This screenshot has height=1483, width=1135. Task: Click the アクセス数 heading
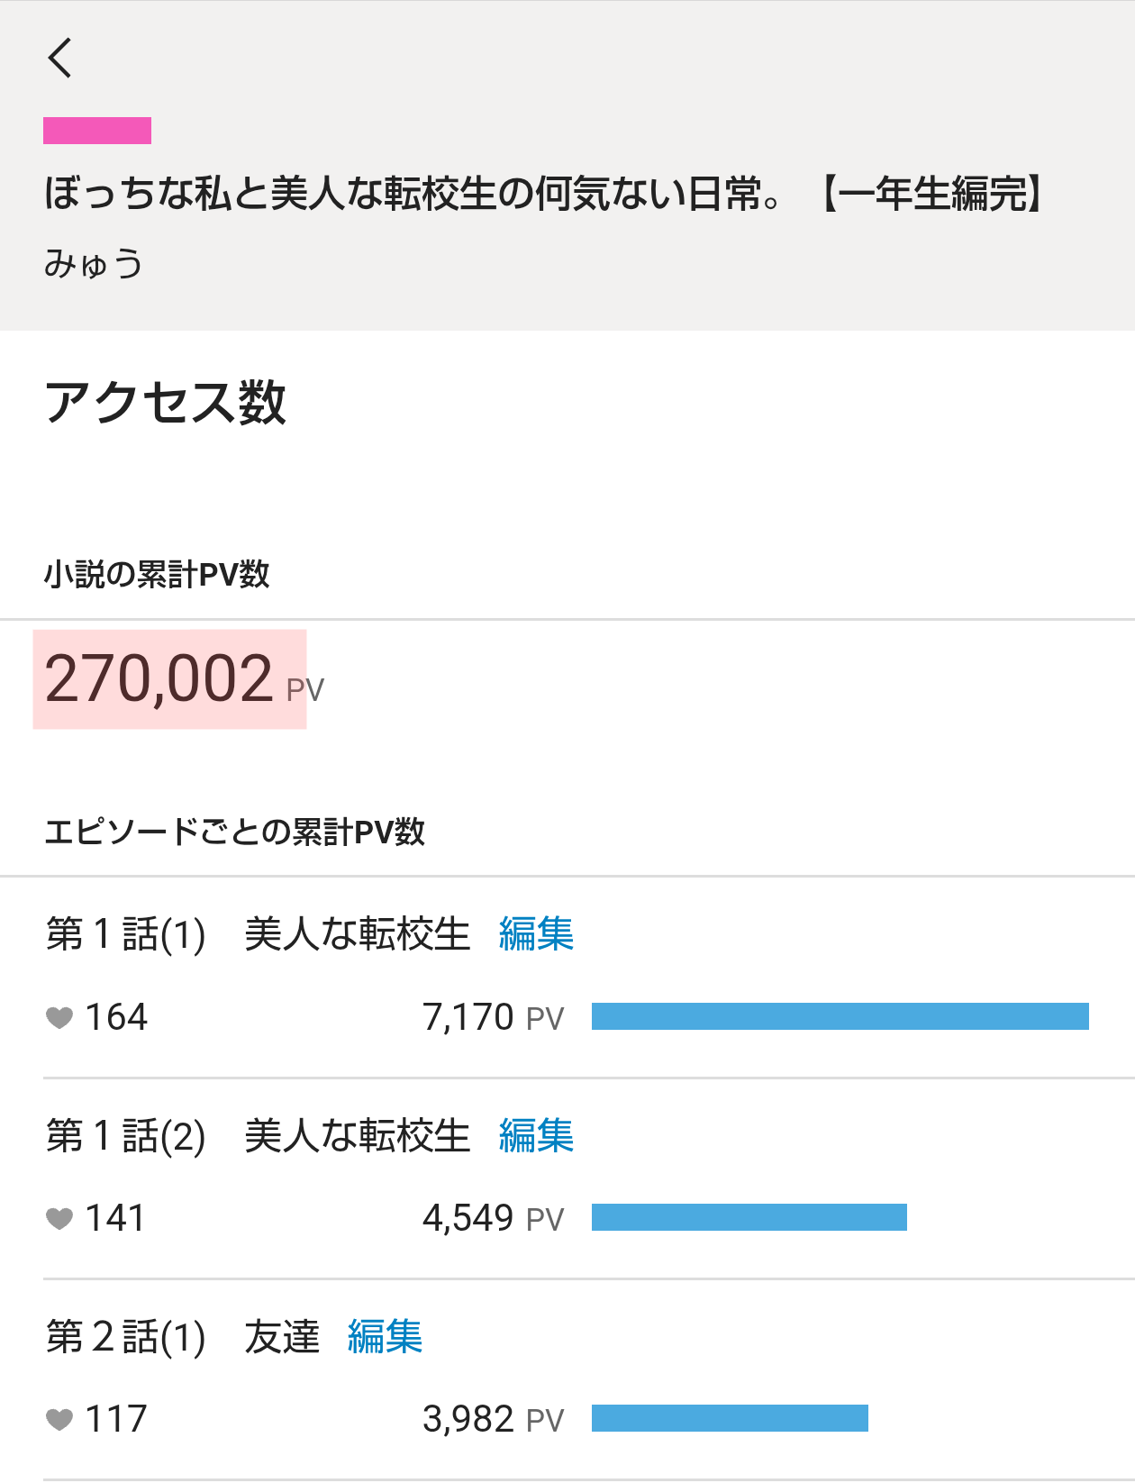click(166, 402)
